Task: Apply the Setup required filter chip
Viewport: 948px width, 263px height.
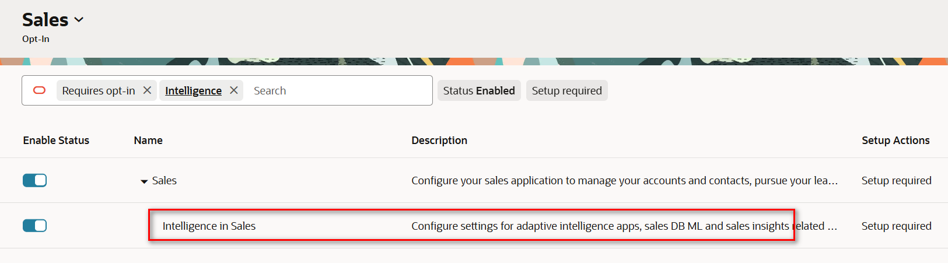Action: tap(566, 90)
